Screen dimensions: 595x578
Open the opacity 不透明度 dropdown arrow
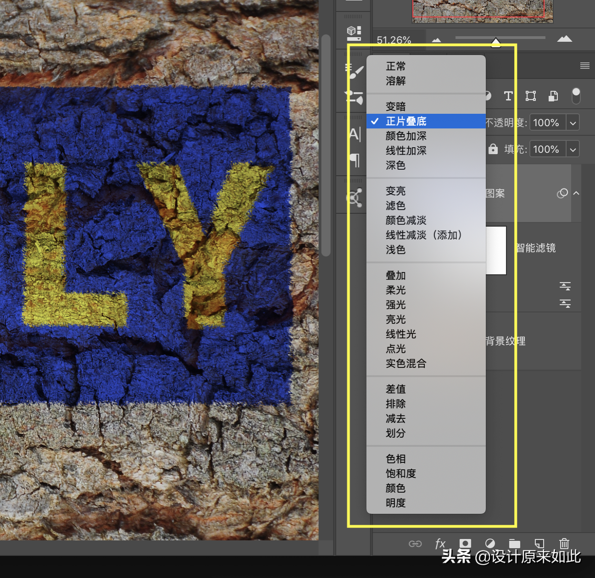573,122
